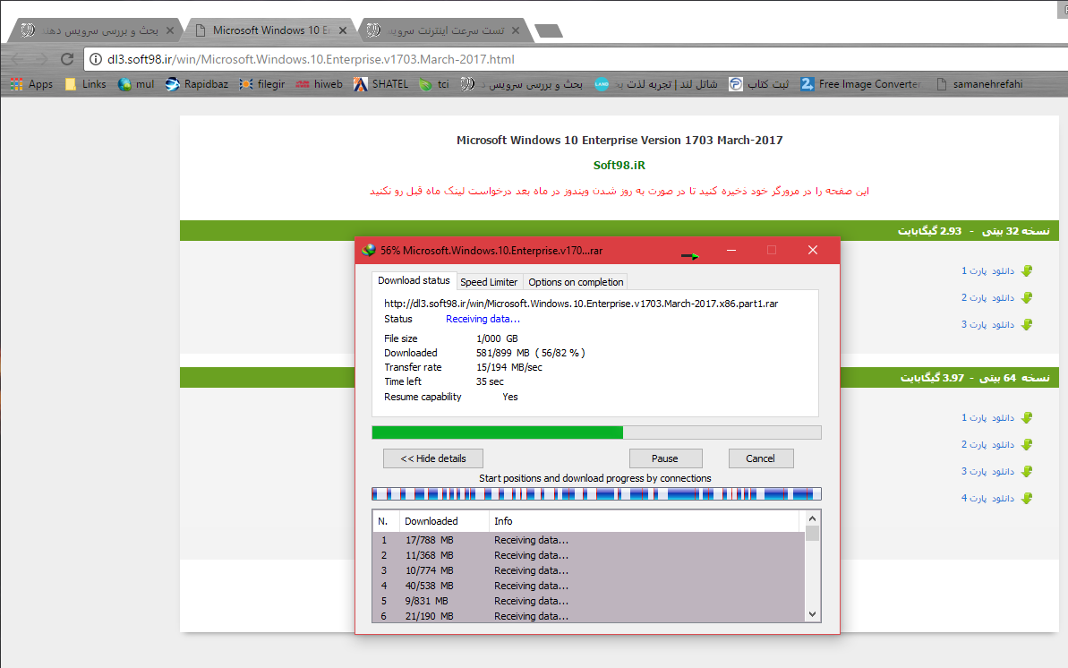This screenshot has height=668, width=1068.
Task: Click green download icon for 64-bit part 2
Action: click(1027, 444)
